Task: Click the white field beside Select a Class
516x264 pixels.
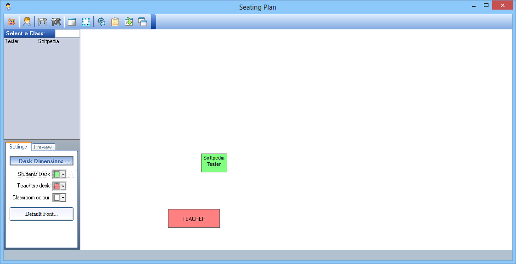Action: [67, 33]
